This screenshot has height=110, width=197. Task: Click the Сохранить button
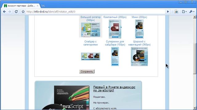pyautogui.click(x=87, y=71)
